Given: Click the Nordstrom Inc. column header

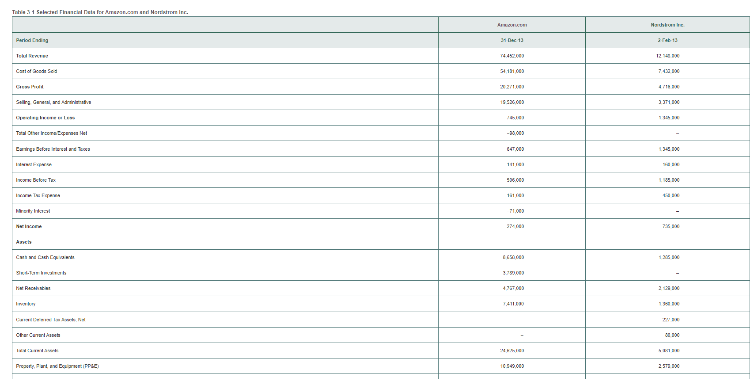Looking at the screenshot, I should coord(667,25).
